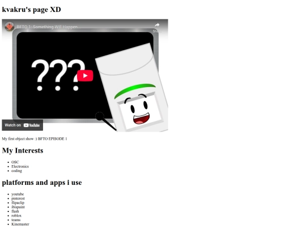Image resolution: width=306 pixels, height=229 pixels.
Task: Select the 'coding' list item
Action: coord(16,171)
